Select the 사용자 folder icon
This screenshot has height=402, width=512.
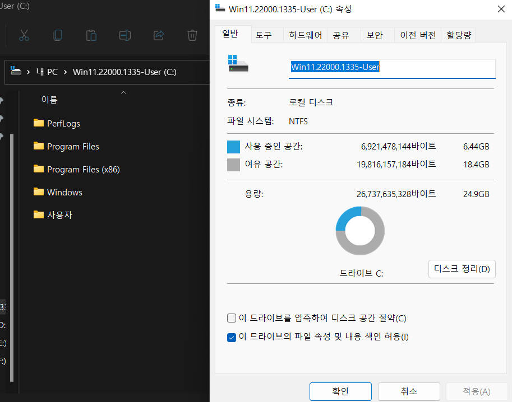tap(39, 214)
